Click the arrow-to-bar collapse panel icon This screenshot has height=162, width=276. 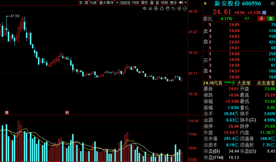(x=181, y=3)
